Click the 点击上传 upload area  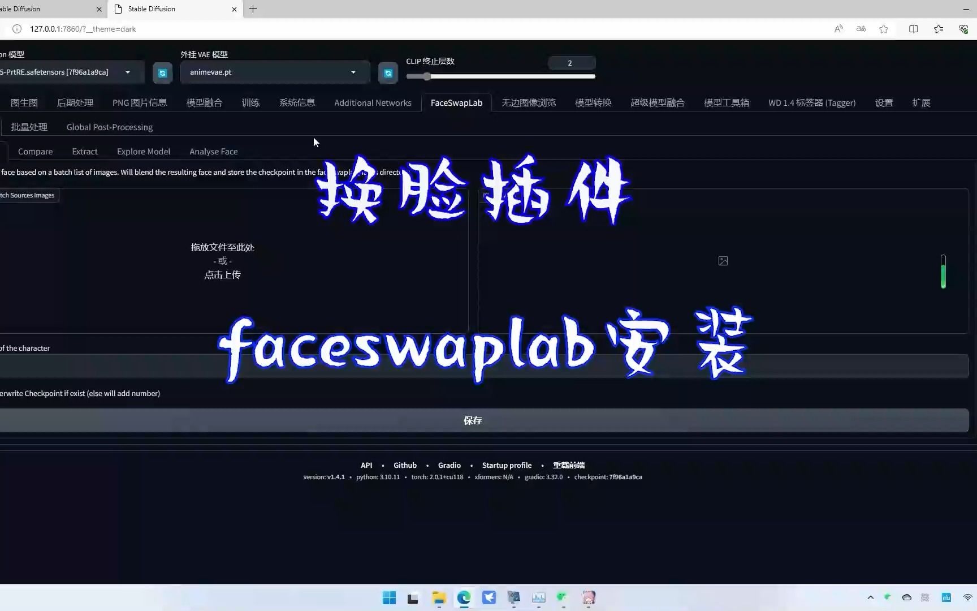[222, 274]
